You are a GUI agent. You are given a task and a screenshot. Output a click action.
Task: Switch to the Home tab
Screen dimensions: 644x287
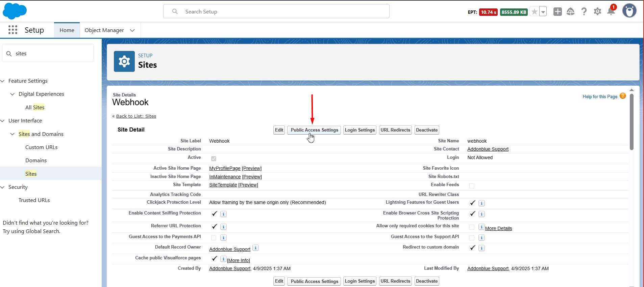tap(67, 30)
